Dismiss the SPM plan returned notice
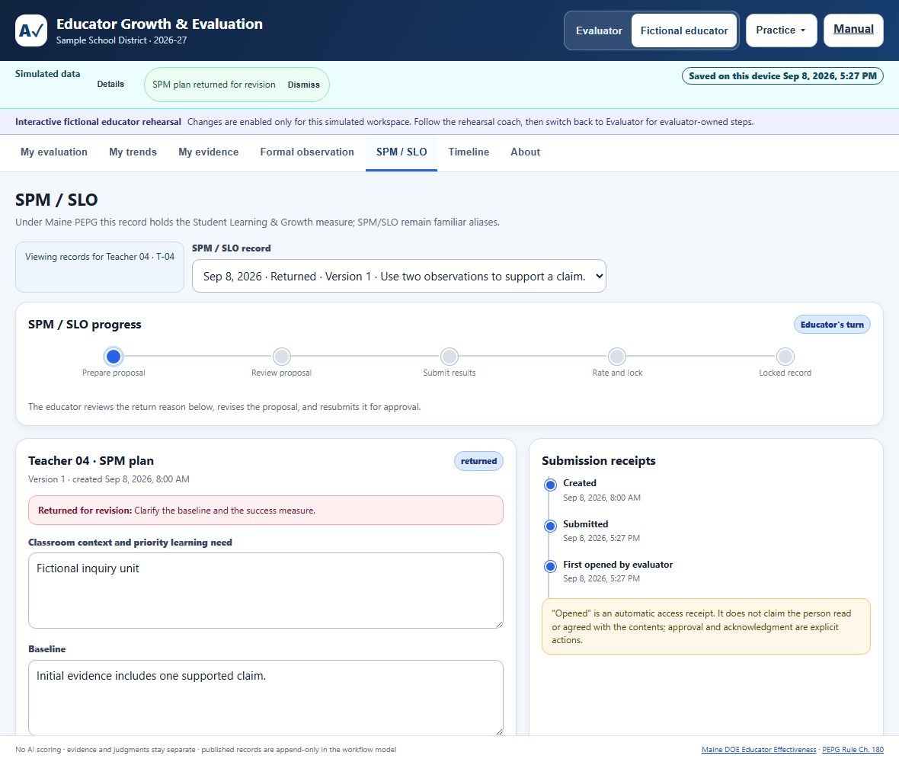The height and width of the screenshot is (762, 899). (x=303, y=85)
